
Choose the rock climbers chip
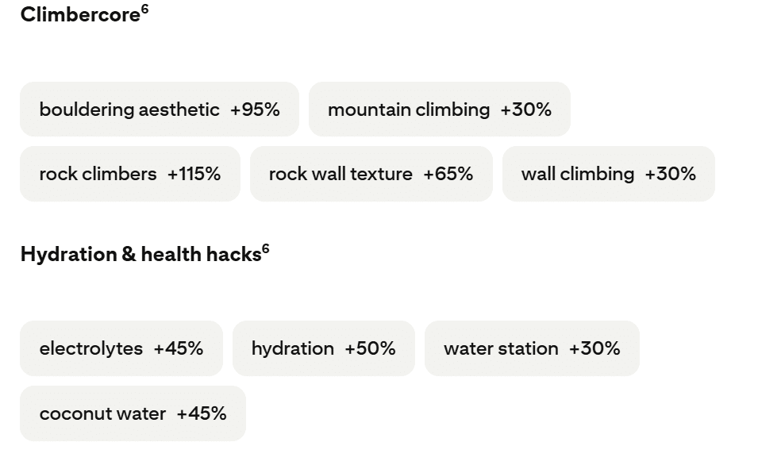click(x=130, y=174)
